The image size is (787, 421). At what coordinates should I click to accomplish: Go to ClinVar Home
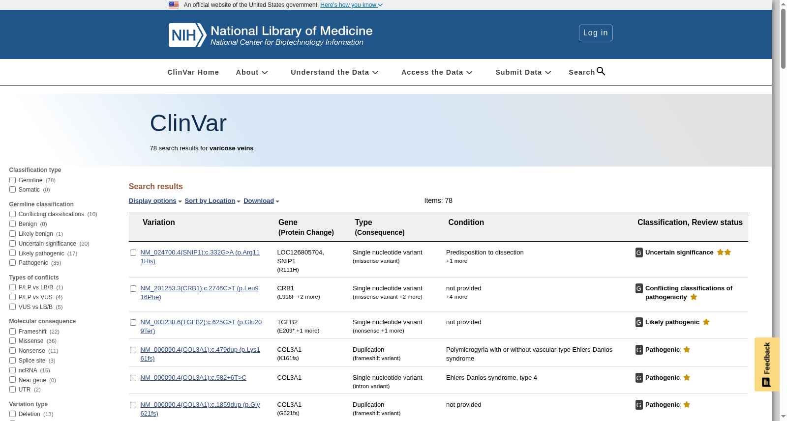[x=193, y=72]
